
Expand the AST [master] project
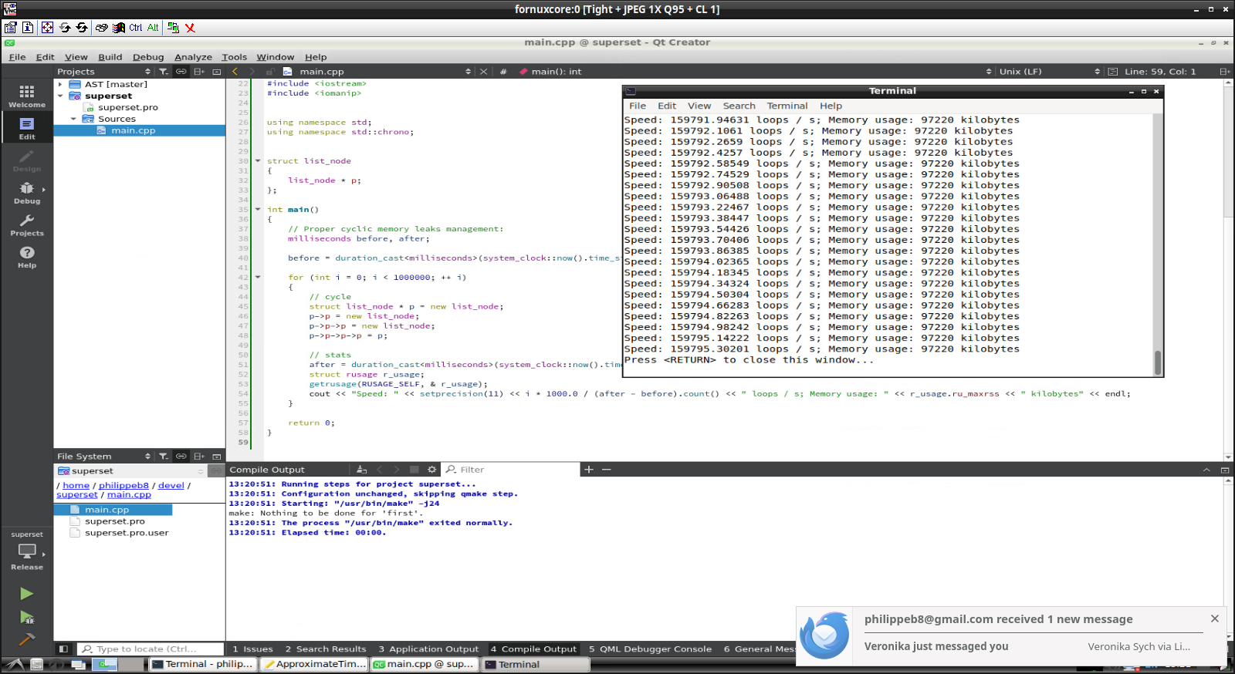[x=60, y=84]
